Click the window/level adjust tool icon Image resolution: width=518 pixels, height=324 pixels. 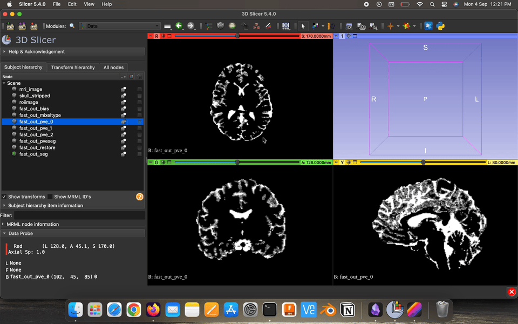pyautogui.click(x=315, y=26)
